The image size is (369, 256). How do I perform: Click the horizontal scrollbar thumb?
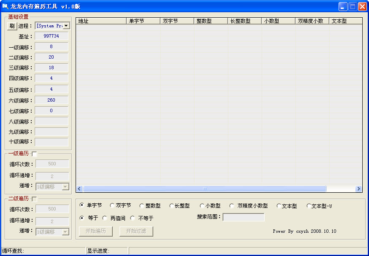point(205,189)
